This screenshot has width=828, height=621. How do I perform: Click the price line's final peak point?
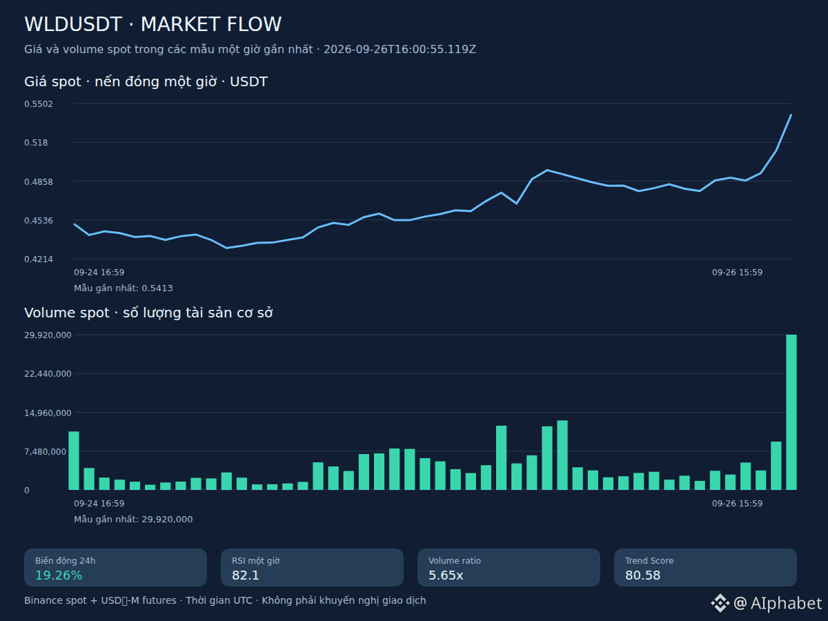click(791, 115)
